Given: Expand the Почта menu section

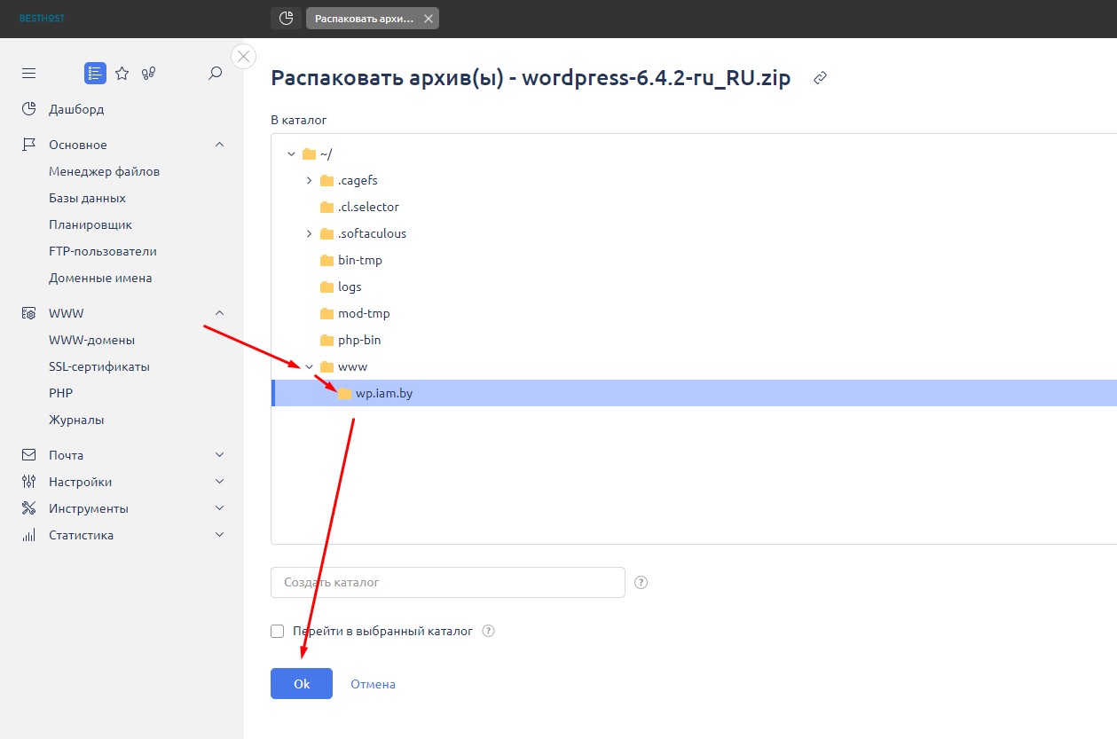Looking at the screenshot, I should tap(220, 455).
